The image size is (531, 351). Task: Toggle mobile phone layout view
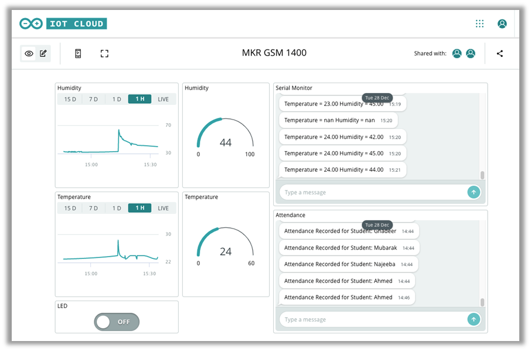[78, 53]
